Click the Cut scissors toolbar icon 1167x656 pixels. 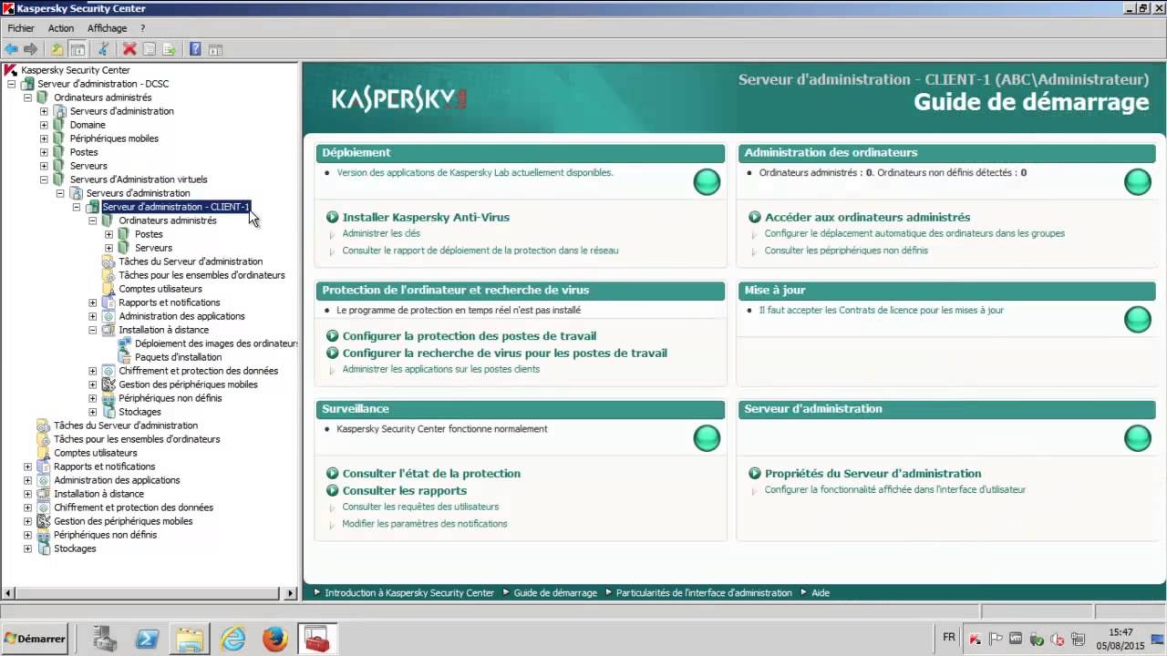coord(103,49)
